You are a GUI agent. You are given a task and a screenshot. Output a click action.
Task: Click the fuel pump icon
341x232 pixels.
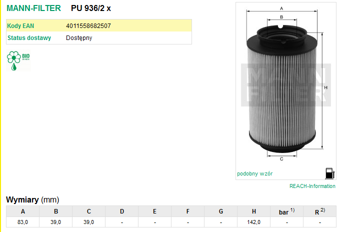point(329,173)
